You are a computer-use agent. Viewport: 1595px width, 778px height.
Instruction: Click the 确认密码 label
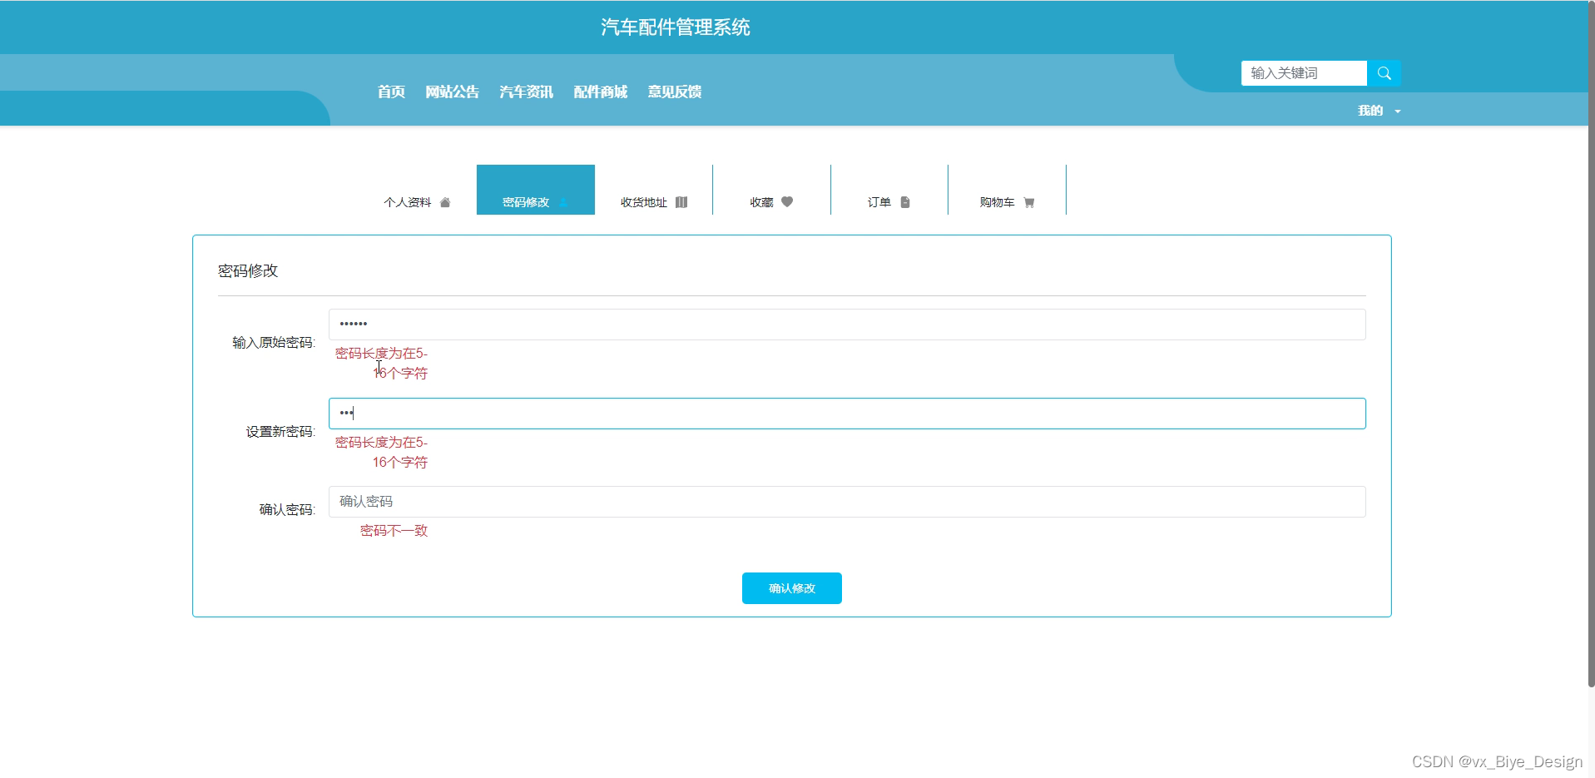click(287, 510)
